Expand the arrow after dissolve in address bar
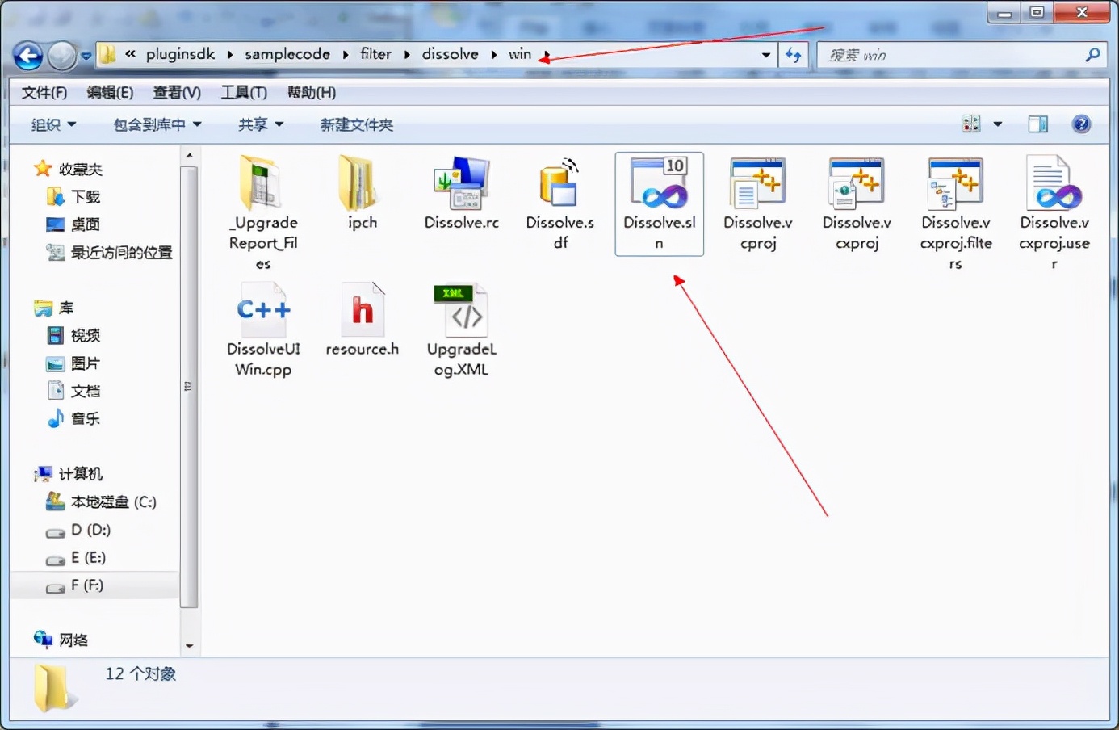The image size is (1119, 730). [x=493, y=55]
